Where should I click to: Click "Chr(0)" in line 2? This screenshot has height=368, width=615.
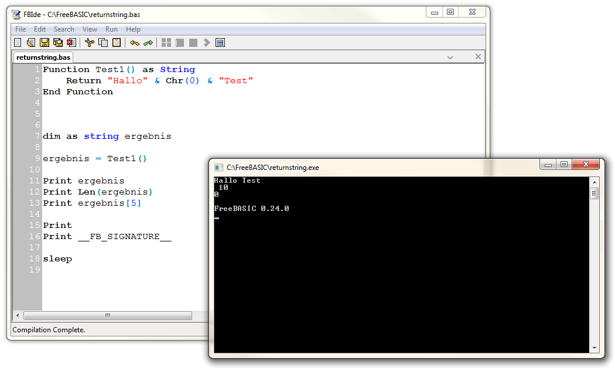click(x=182, y=81)
